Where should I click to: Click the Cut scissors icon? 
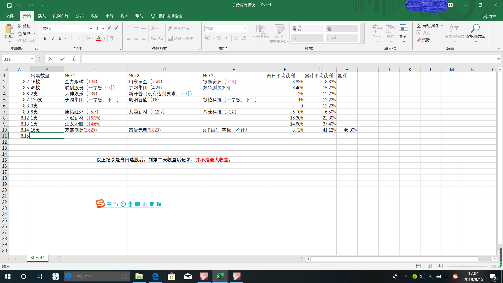click(19, 26)
